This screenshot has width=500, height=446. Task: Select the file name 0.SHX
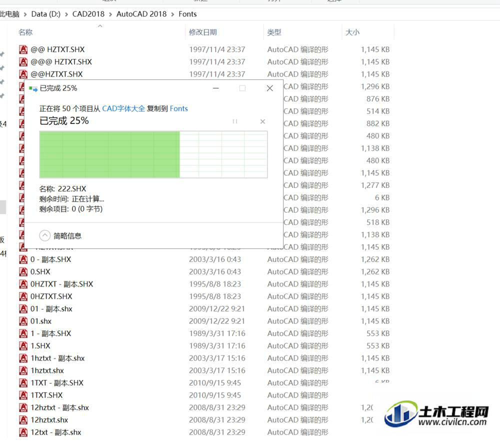(x=40, y=272)
